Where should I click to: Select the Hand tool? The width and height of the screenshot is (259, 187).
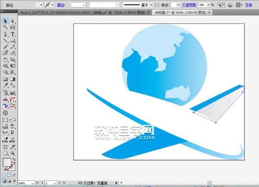pyautogui.click(x=5, y=153)
